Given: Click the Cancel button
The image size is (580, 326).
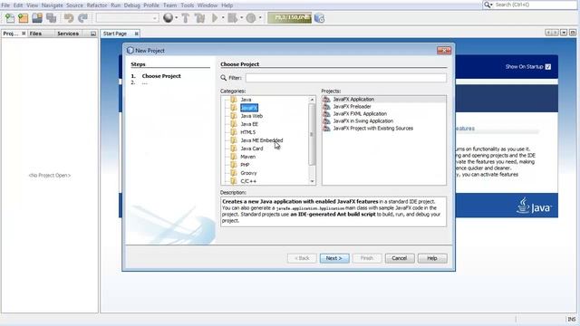Looking at the screenshot, I should click(x=400, y=258).
